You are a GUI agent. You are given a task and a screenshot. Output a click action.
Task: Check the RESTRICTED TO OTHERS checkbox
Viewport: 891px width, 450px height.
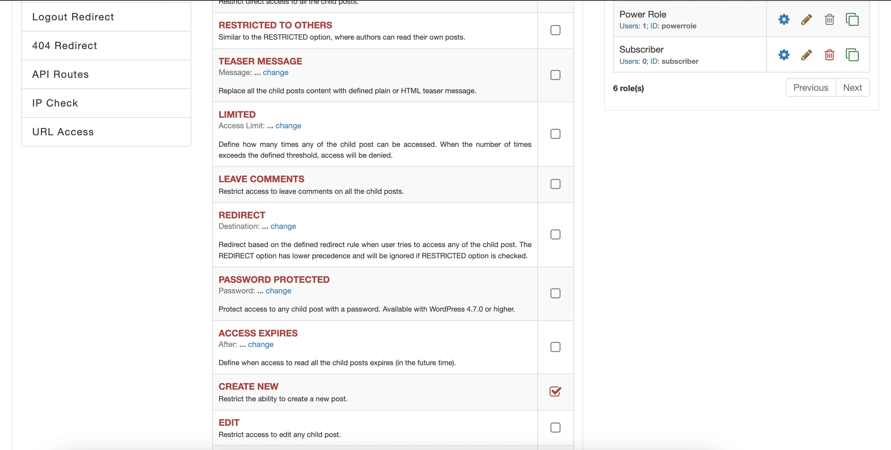[555, 30]
